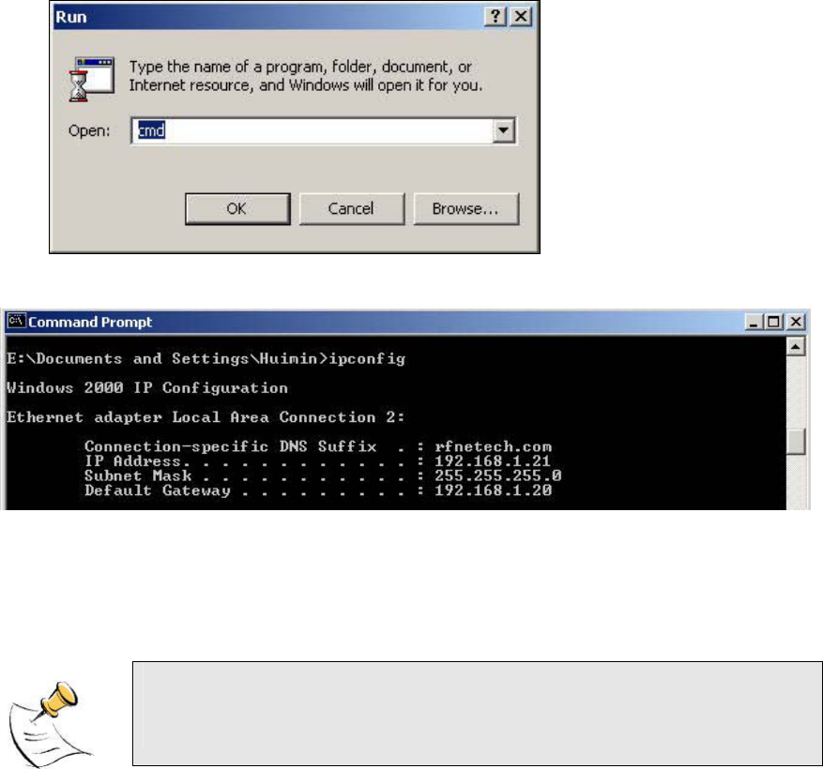Viewport: 823px width, 769px height.
Task: Click the Browse... button
Action: [x=466, y=209]
